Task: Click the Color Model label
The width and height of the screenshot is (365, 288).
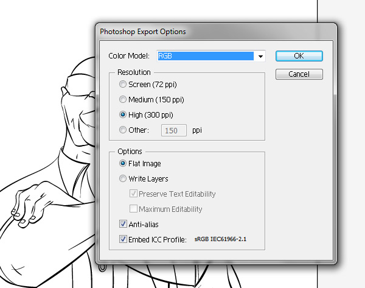Action: (129, 56)
